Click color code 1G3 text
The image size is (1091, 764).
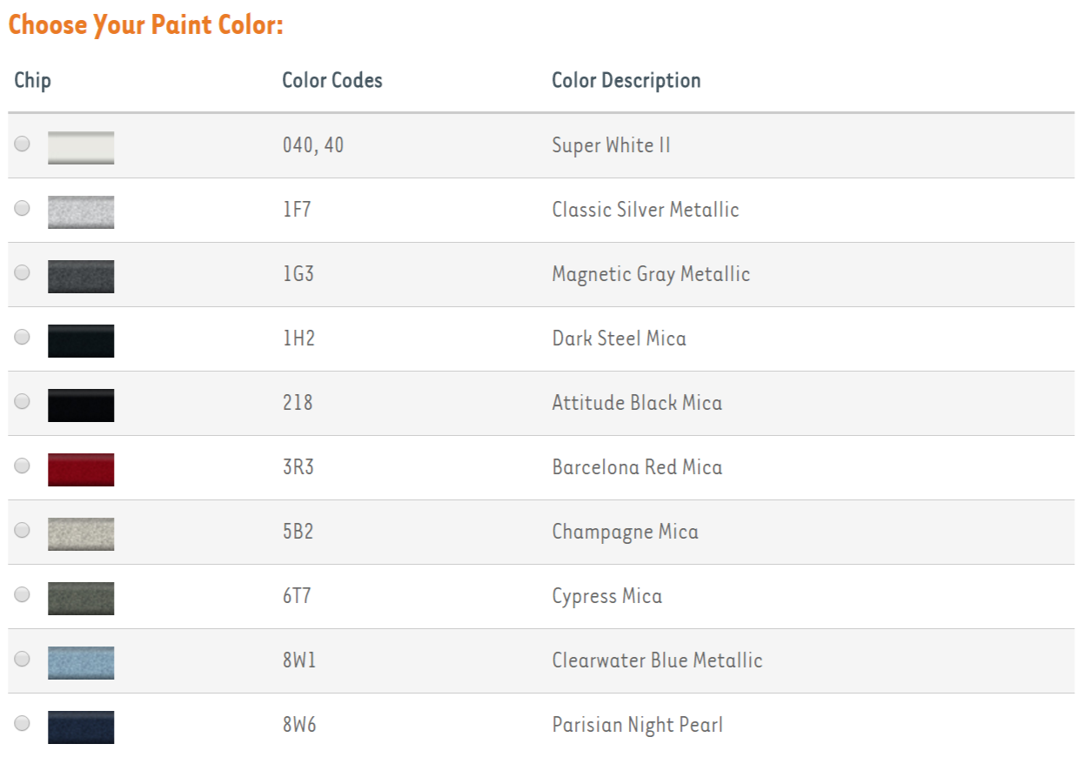(x=298, y=275)
